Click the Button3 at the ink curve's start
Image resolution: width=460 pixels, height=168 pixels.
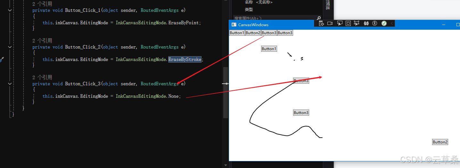tap(301, 81)
